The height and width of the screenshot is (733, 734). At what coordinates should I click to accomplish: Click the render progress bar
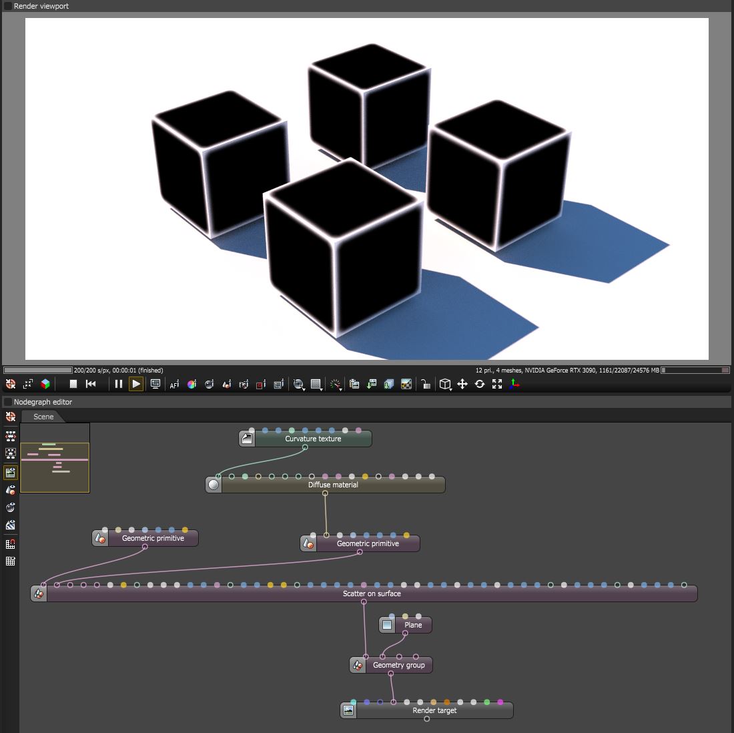tap(38, 370)
